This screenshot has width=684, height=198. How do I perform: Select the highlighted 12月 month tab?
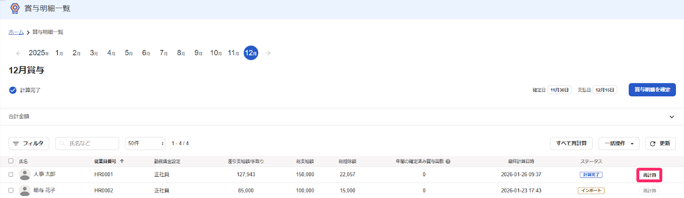click(x=251, y=53)
